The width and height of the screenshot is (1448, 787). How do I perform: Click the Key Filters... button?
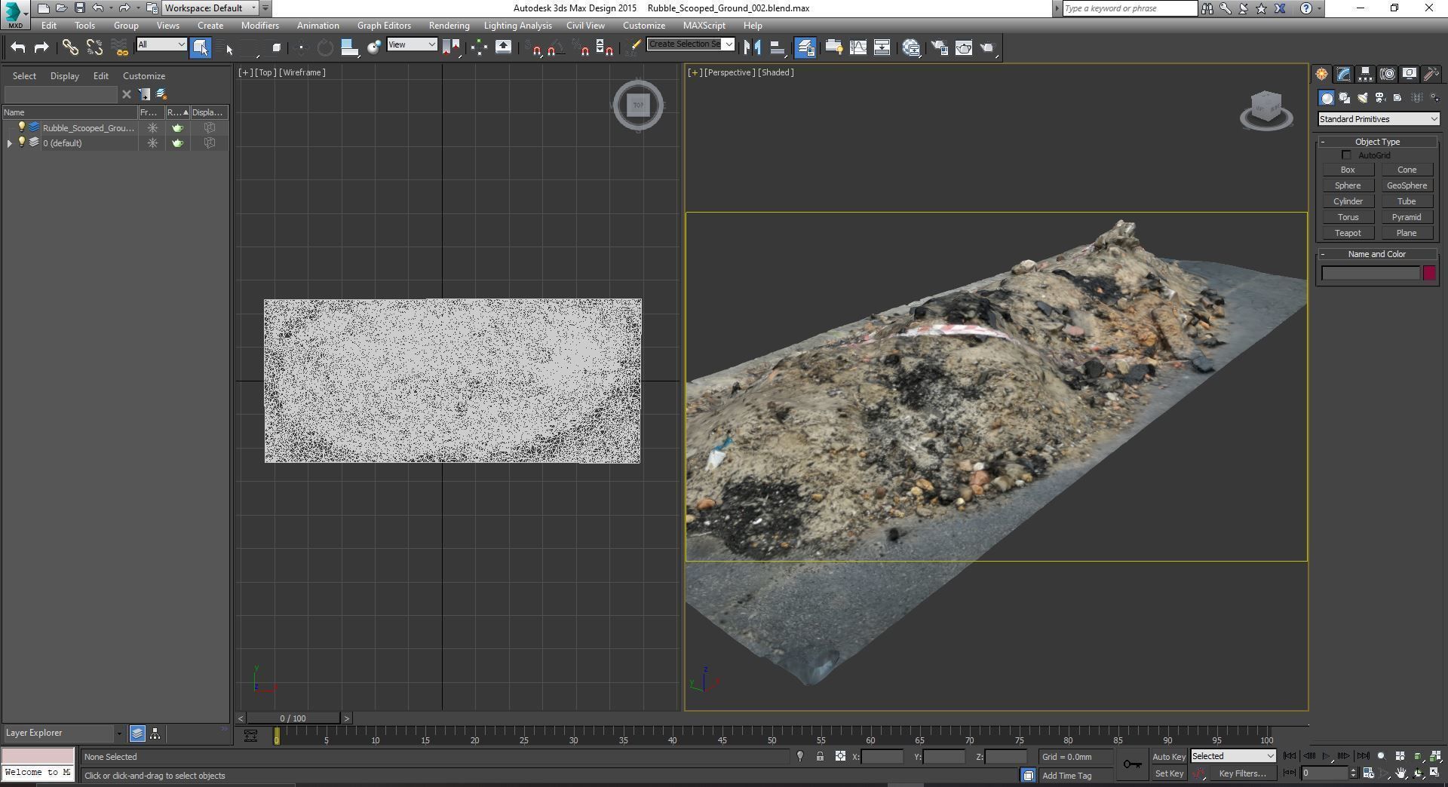(1242, 773)
